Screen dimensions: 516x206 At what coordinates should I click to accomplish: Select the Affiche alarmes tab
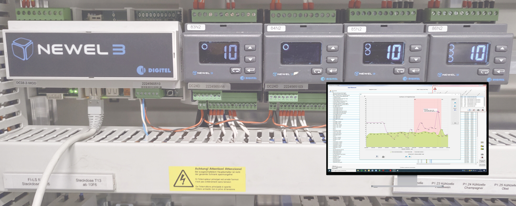click(x=339, y=167)
